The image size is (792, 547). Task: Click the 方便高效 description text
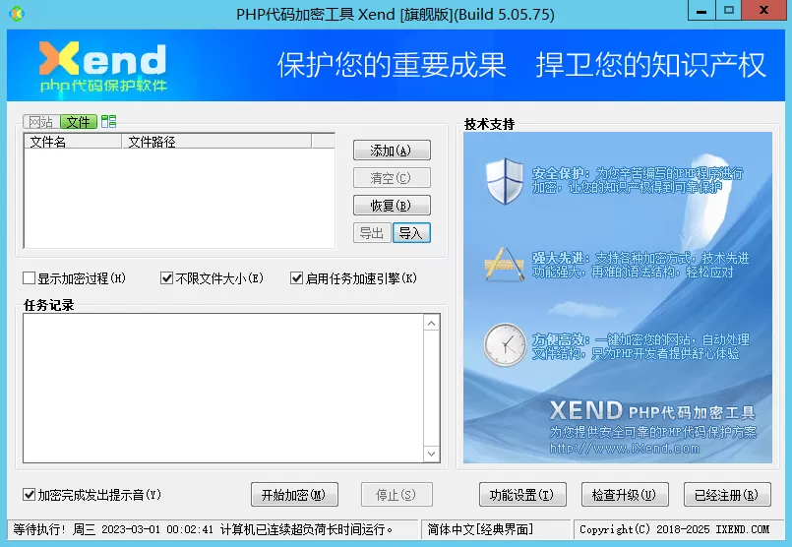(640, 346)
